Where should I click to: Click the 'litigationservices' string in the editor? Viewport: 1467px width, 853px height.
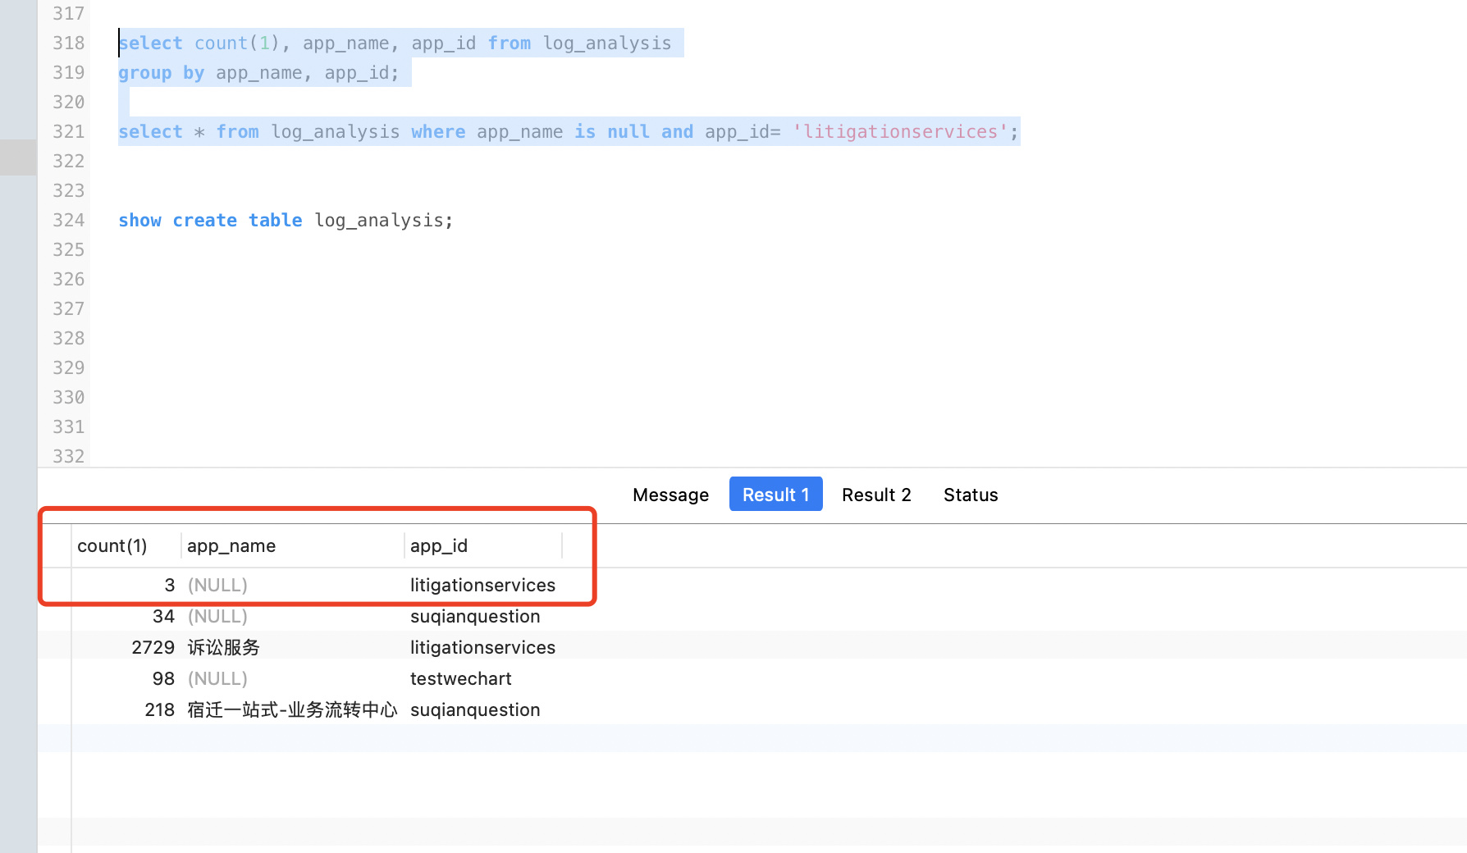pyautogui.click(x=899, y=131)
